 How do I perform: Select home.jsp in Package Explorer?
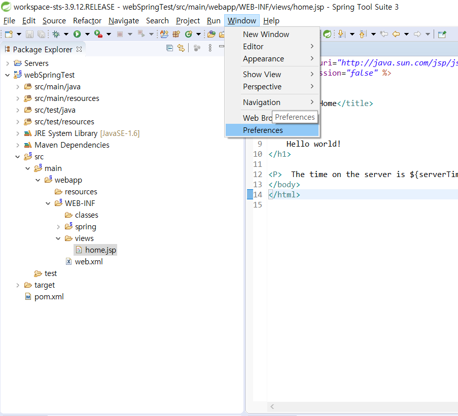[95, 250]
